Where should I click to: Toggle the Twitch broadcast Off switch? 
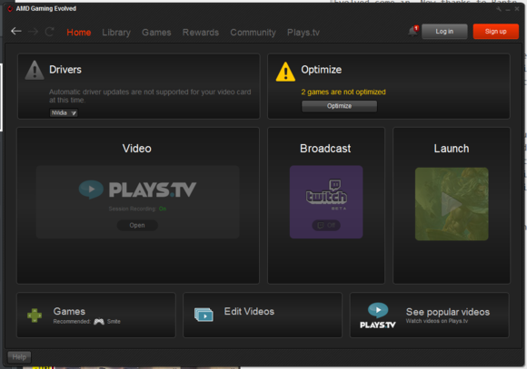pos(326,225)
